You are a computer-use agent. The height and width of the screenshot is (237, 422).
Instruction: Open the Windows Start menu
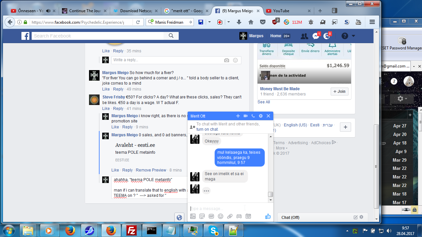point(9,230)
